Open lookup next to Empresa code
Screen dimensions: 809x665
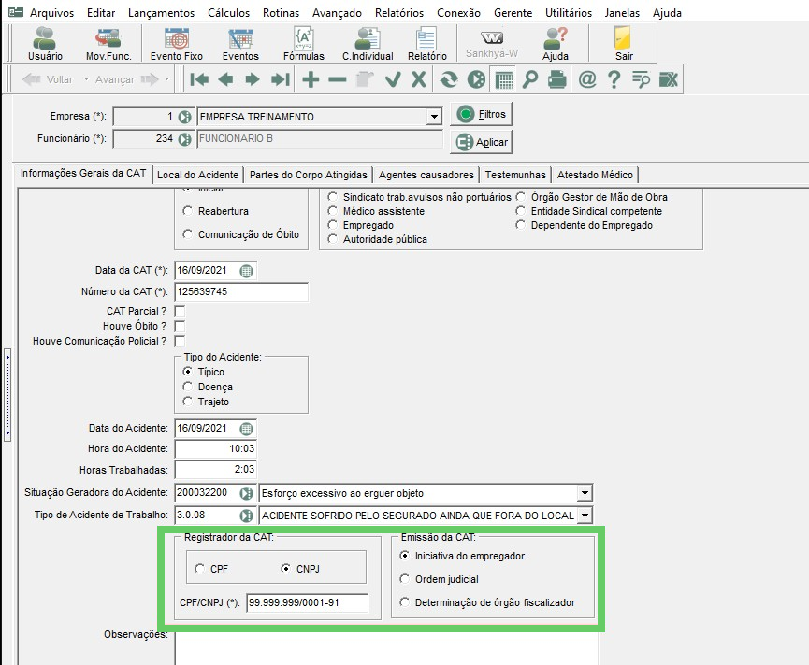[x=184, y=117]
